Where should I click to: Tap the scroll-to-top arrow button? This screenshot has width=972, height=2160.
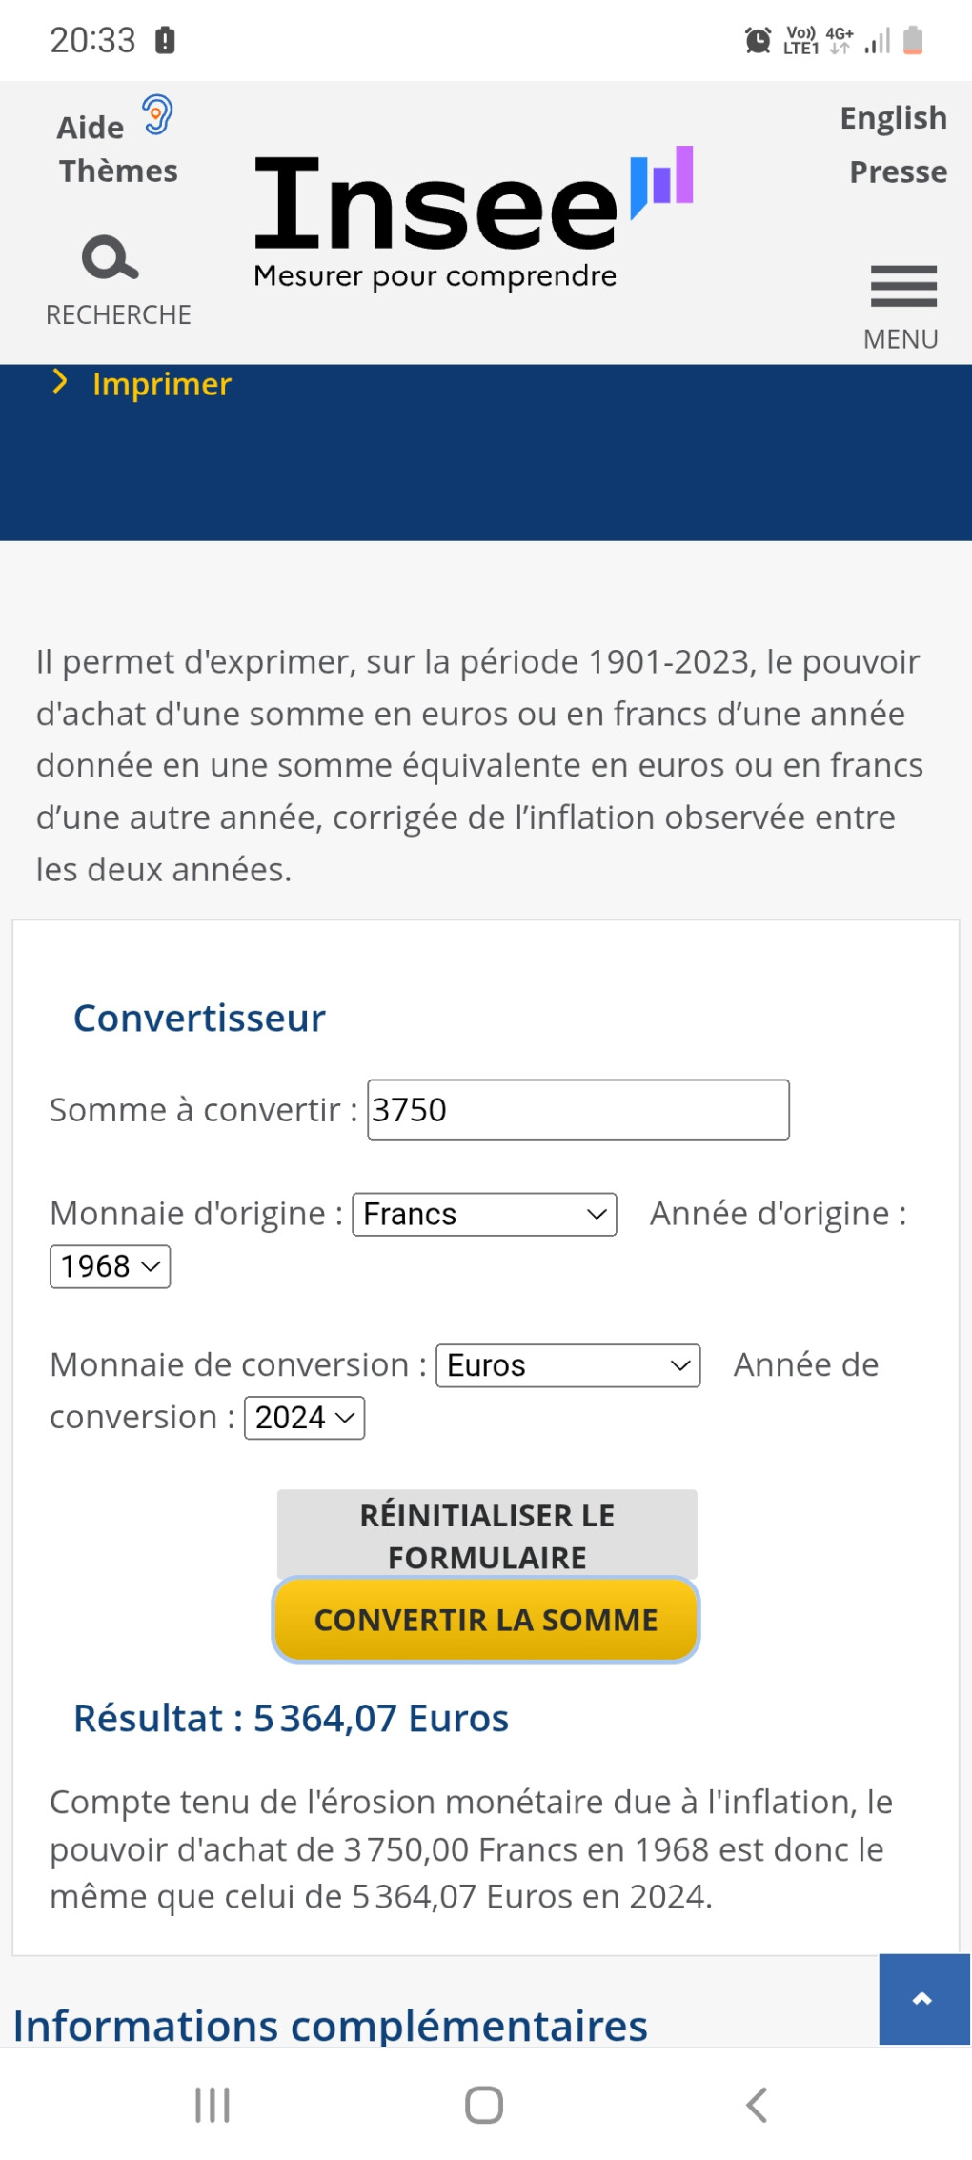(x=922, y=1999)
